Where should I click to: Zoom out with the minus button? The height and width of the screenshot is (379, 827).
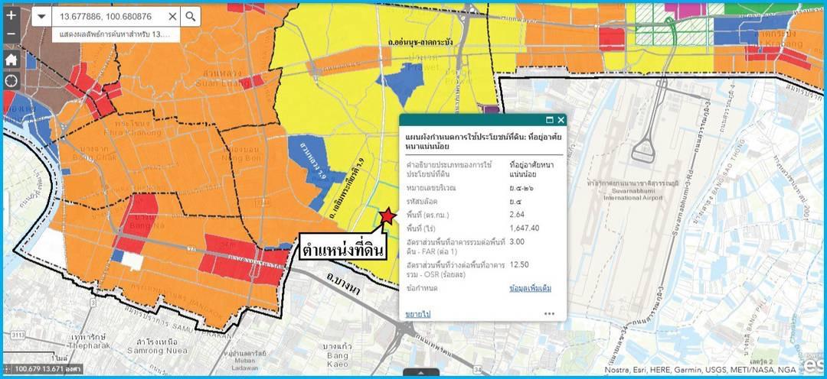click(x=11, y=34)
